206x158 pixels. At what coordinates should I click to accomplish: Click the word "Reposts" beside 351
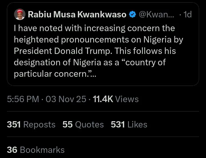[39, 125]
